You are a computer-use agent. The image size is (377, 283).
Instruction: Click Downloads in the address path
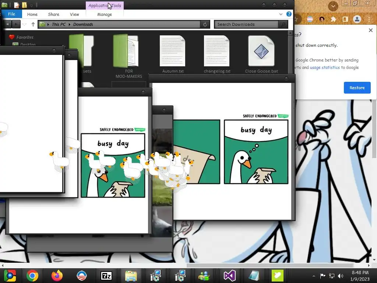pos(83,24)
